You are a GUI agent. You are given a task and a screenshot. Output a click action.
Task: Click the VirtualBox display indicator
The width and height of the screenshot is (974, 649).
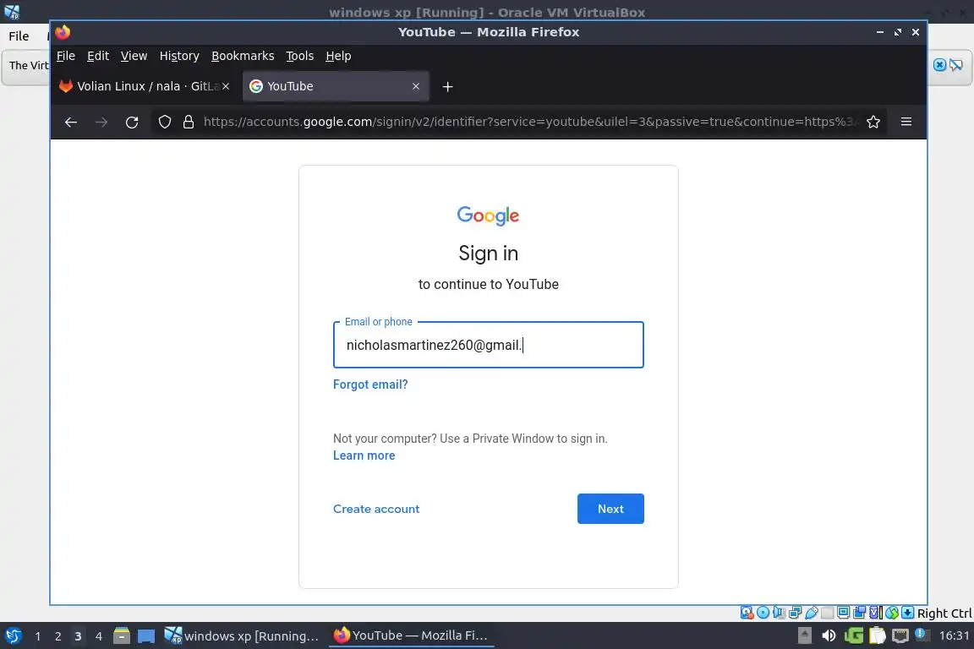coord(844,613)
